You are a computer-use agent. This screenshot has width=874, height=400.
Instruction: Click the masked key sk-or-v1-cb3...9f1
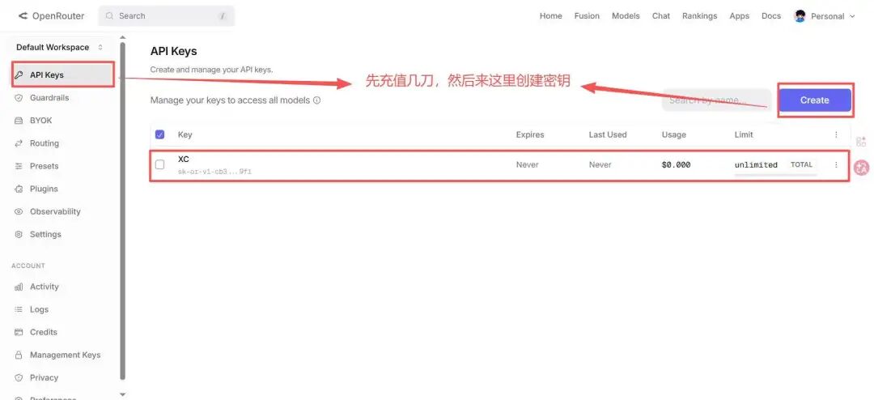point(214,172)
